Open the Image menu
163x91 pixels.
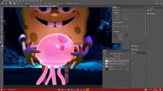click(10, 1)
